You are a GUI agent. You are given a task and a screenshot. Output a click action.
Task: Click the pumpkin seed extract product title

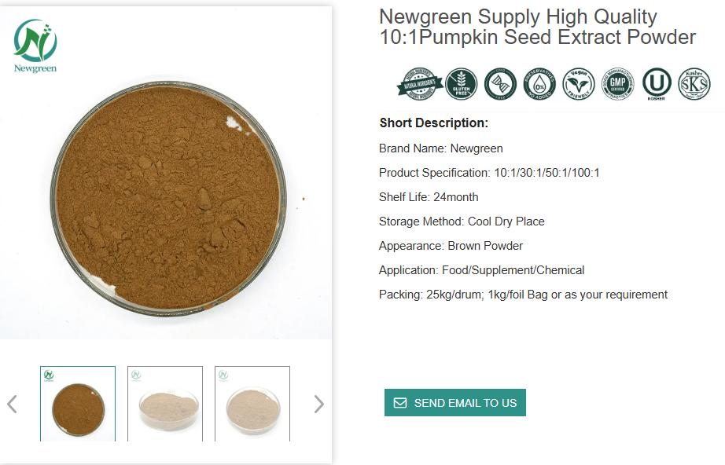pos(537,27)
